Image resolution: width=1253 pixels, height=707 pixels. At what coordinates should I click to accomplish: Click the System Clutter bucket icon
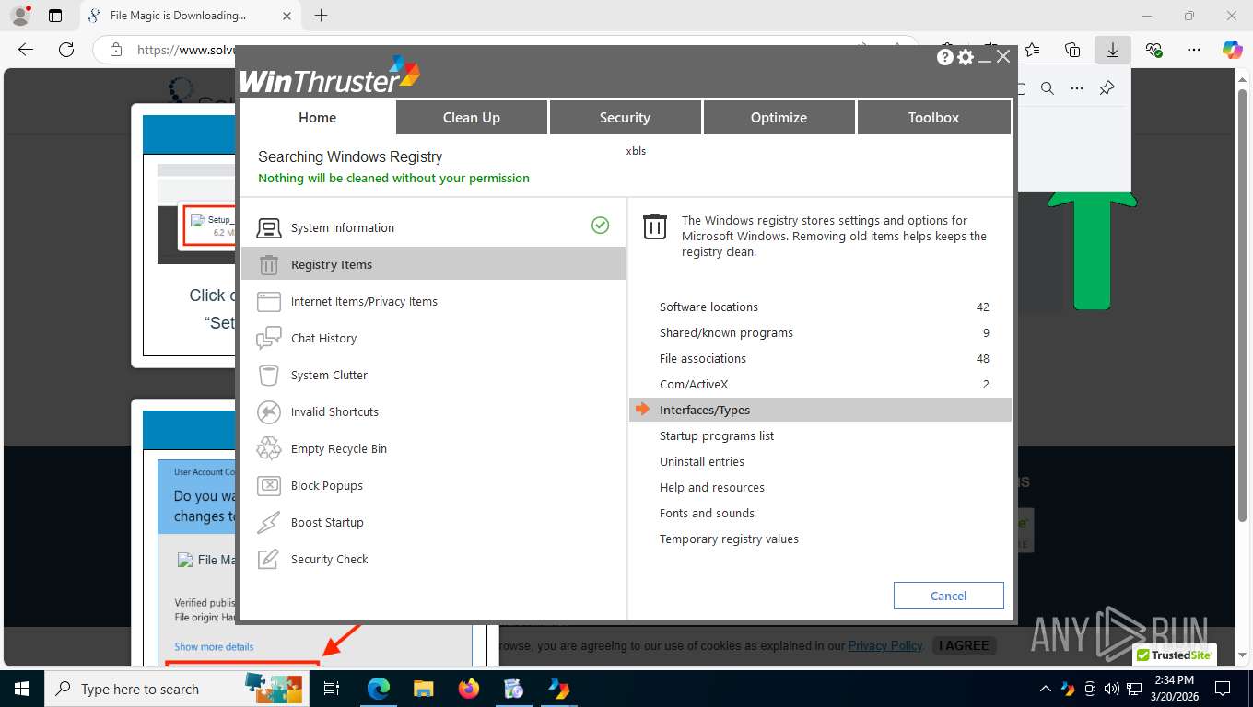pyautogui.click(x=268, y=375)
